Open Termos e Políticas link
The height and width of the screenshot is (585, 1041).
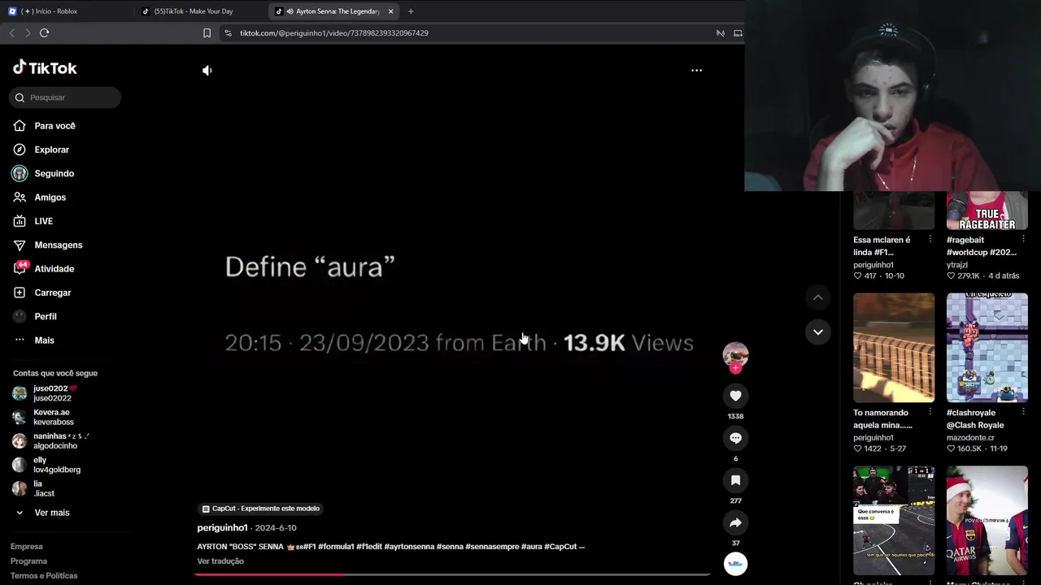pos(44,576)
